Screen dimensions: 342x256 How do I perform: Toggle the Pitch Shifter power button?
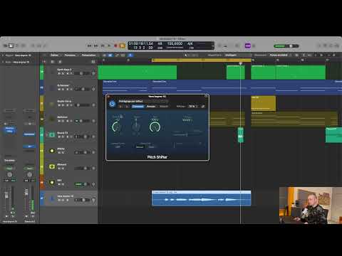click(113, 104)
